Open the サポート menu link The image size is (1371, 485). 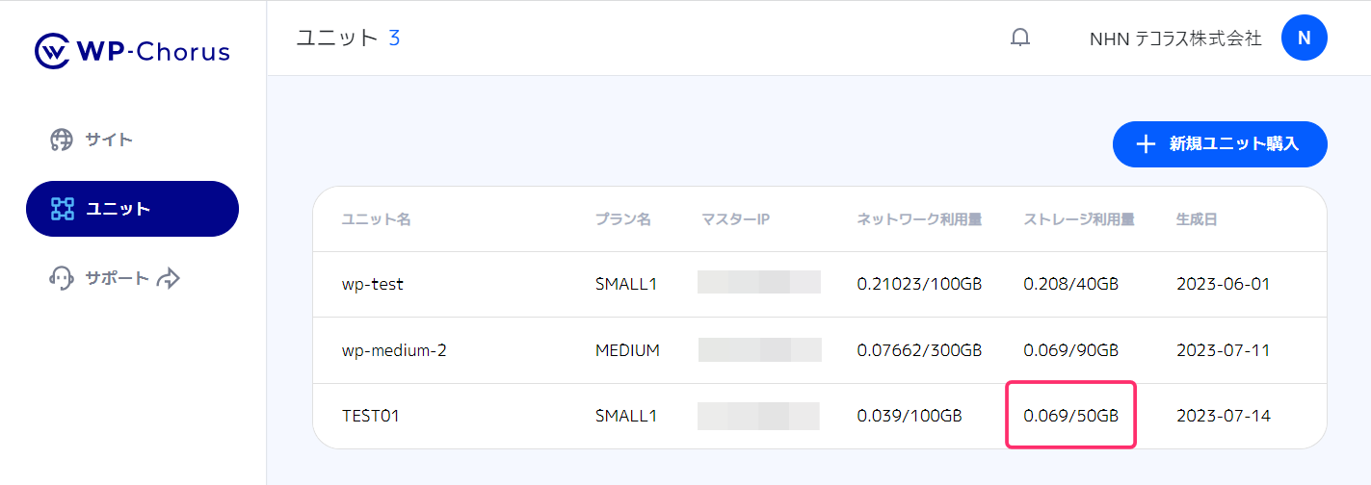(118, 278)
